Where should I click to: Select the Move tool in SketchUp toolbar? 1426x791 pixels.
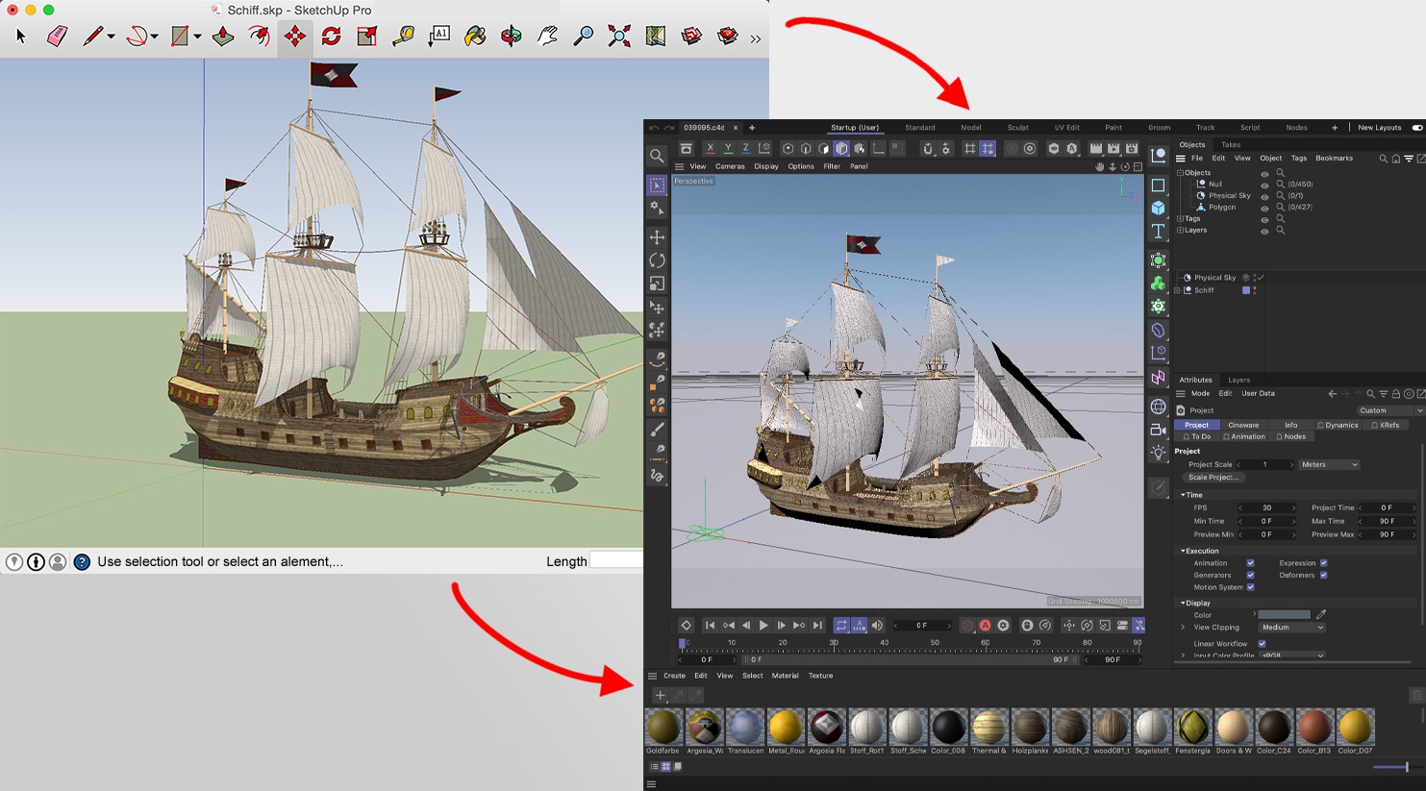pos(295,37)
